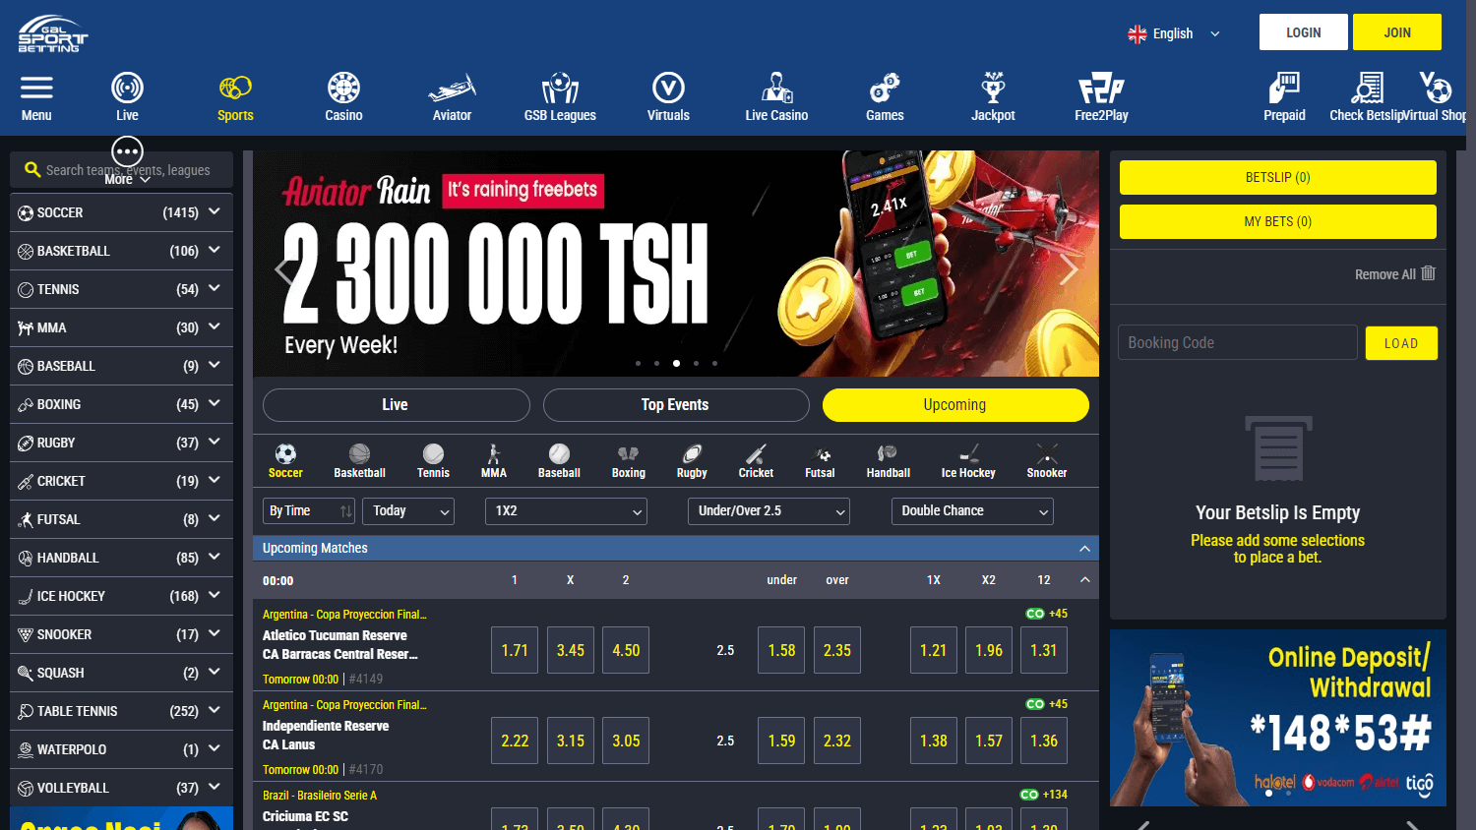Click the LOGIN button
Image resolution: width=1476 pixels, height=830 pixels.
1304,32
